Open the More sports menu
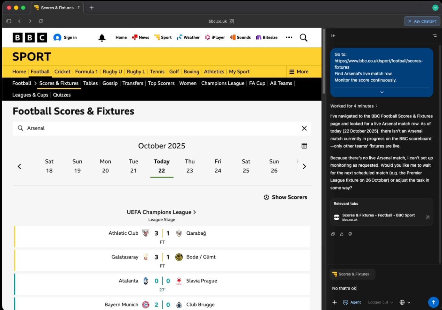The image size is (442, 310). [299, 72]
